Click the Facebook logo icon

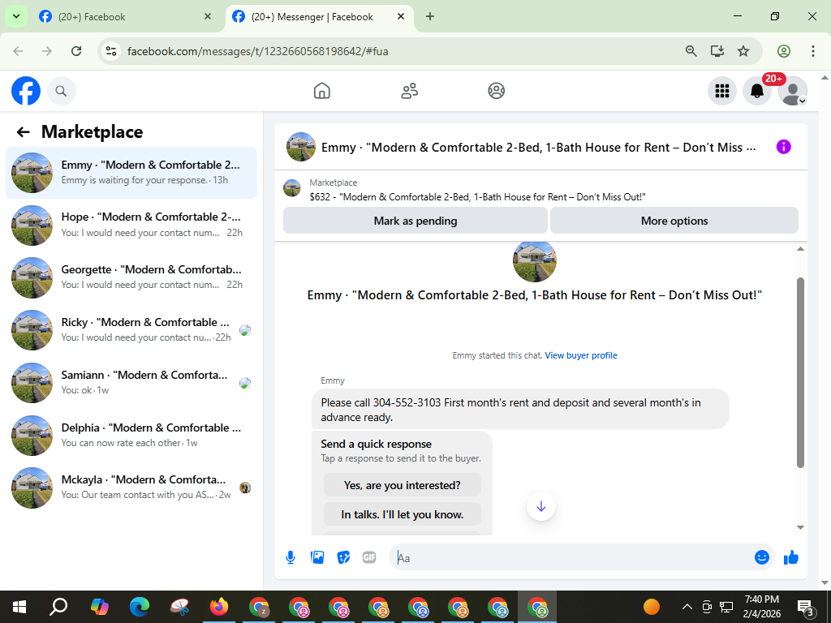26,91
